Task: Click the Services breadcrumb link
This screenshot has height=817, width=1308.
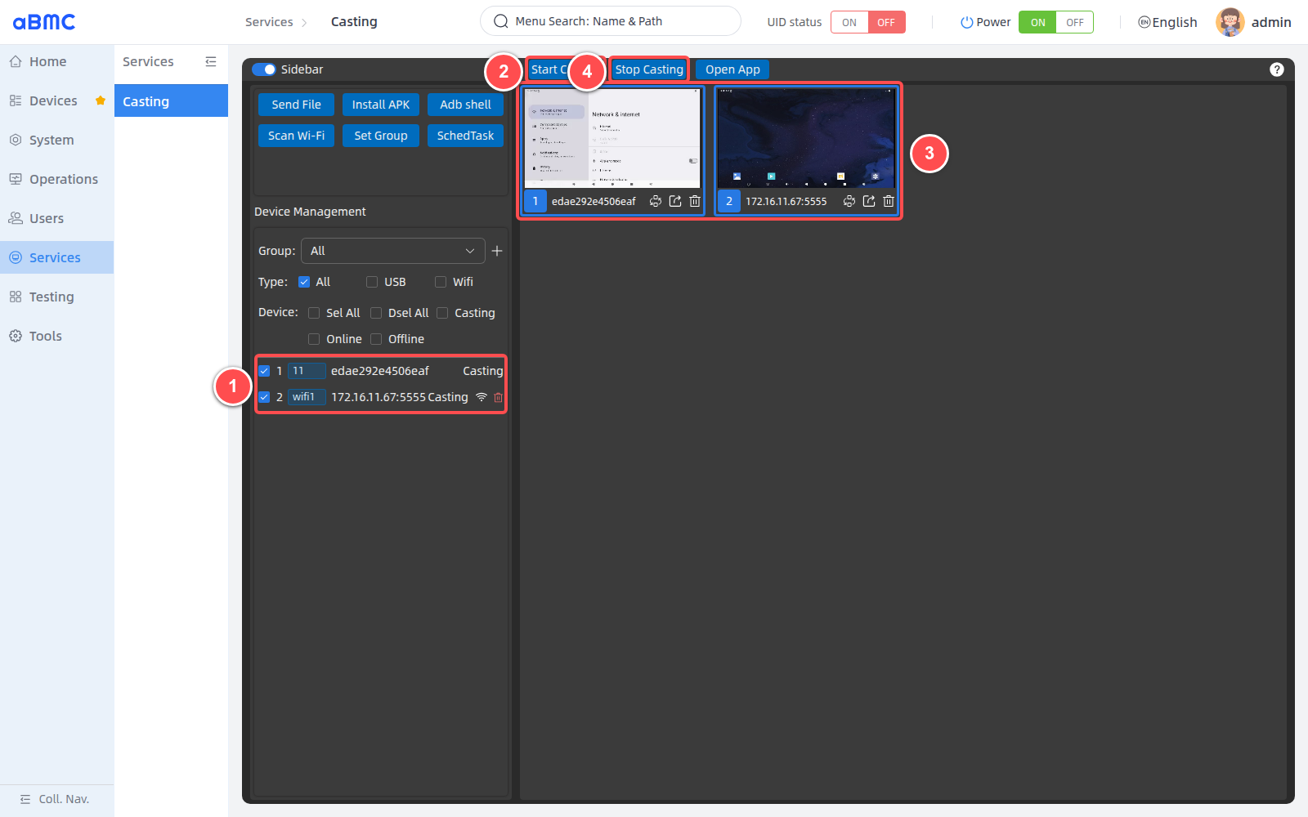Action: pos(269,22)
